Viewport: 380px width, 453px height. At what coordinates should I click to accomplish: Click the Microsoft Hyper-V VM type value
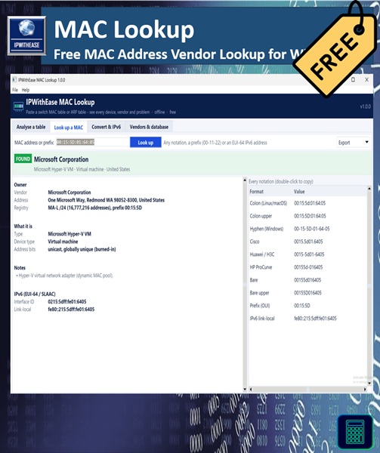(70, 234)
